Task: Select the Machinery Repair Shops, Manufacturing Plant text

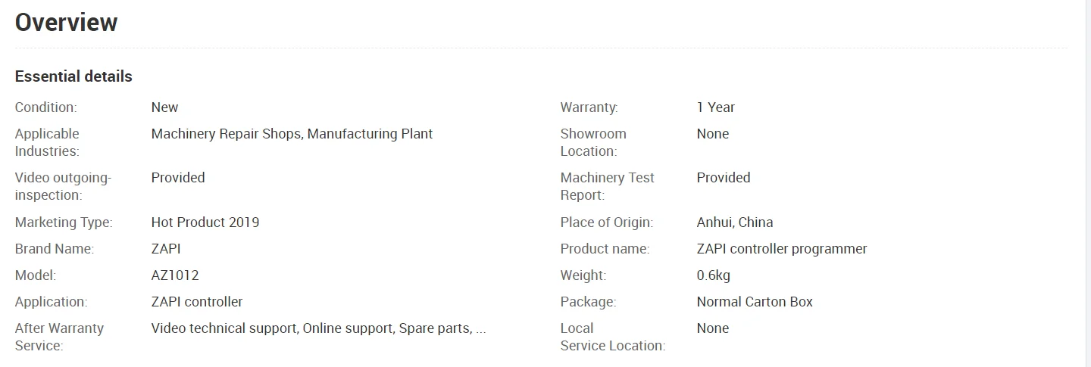Action: coord(292,134)
